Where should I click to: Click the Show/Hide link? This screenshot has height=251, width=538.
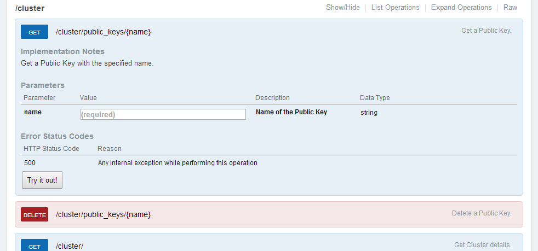coord(343,8)
